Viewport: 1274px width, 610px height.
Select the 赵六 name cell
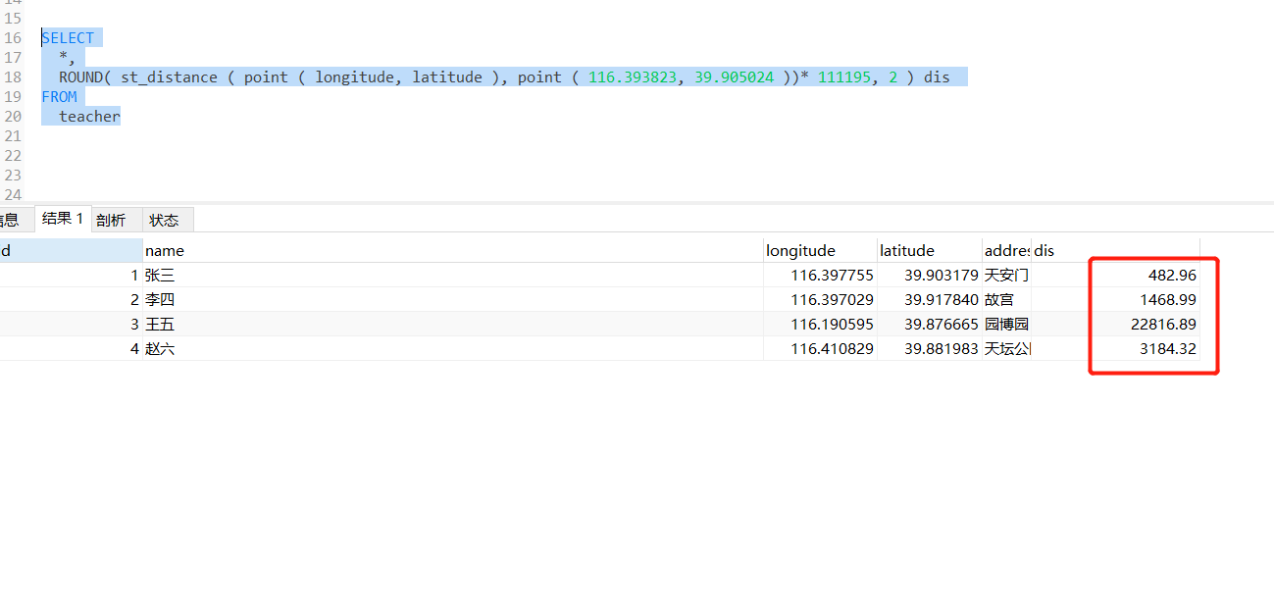pos(160,349)
